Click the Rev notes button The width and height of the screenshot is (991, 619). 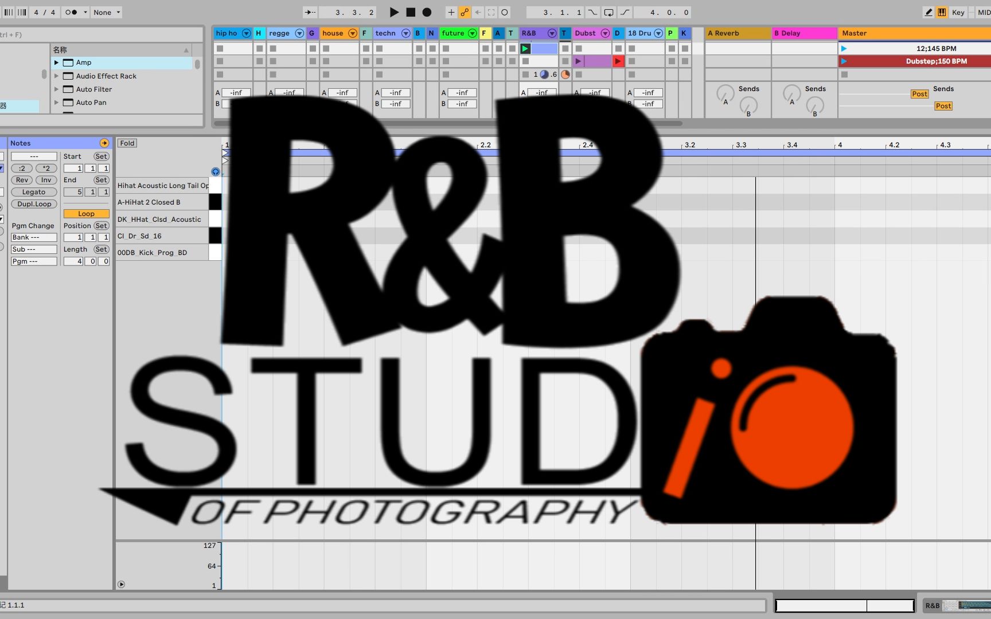[x=22, y=180]
